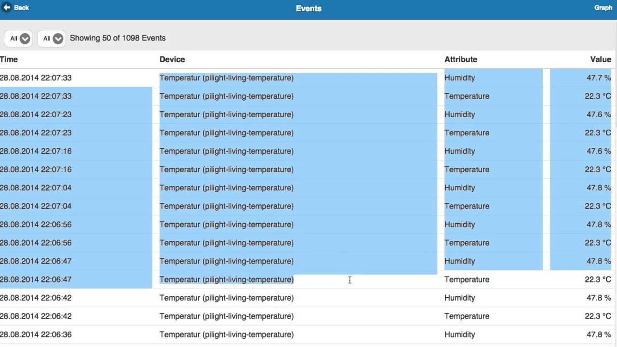Click the 22:06:42 Temperature row device name
Screen dimensions: 617x347
point(226,316)
